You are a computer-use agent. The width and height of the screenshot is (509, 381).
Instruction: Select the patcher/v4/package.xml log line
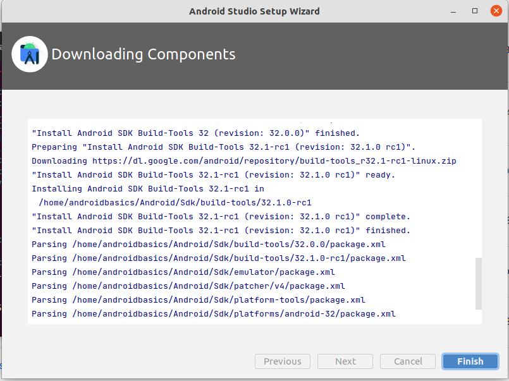point(188,286)
